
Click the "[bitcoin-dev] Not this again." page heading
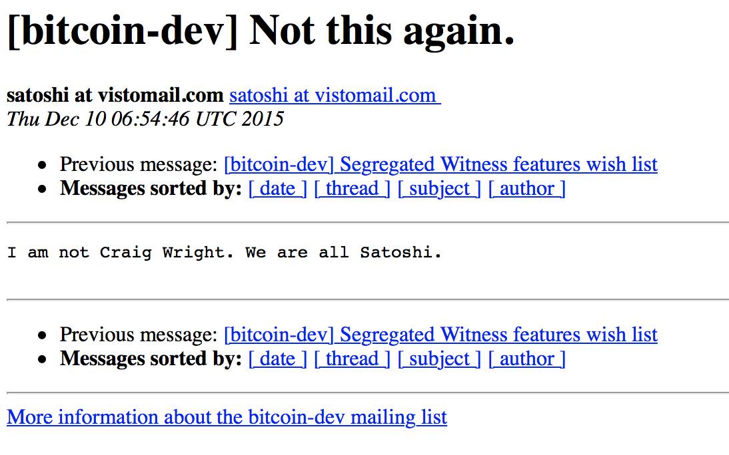261,31
